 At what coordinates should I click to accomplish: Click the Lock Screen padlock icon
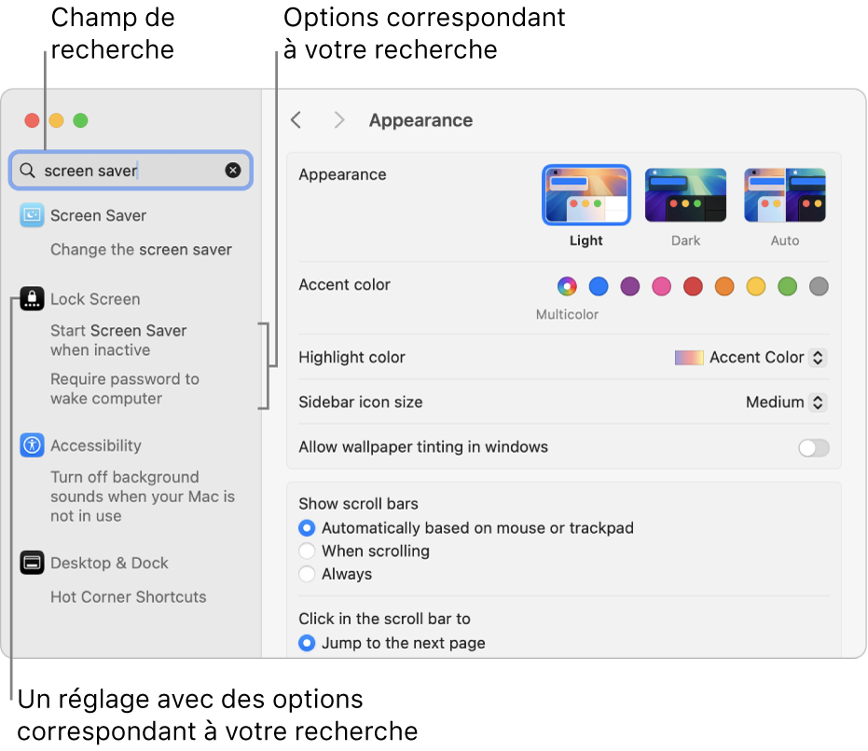(32, 299)
